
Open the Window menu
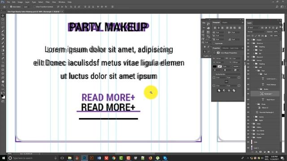tap(62, 2)
